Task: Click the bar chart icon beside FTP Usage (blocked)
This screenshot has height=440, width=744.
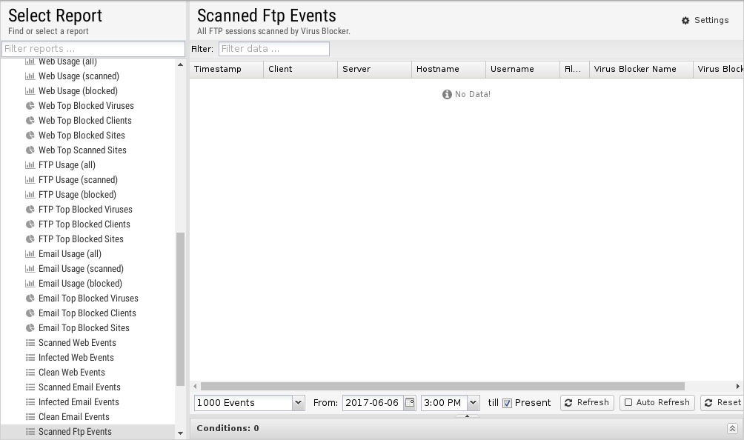Action: pos(30,194)
